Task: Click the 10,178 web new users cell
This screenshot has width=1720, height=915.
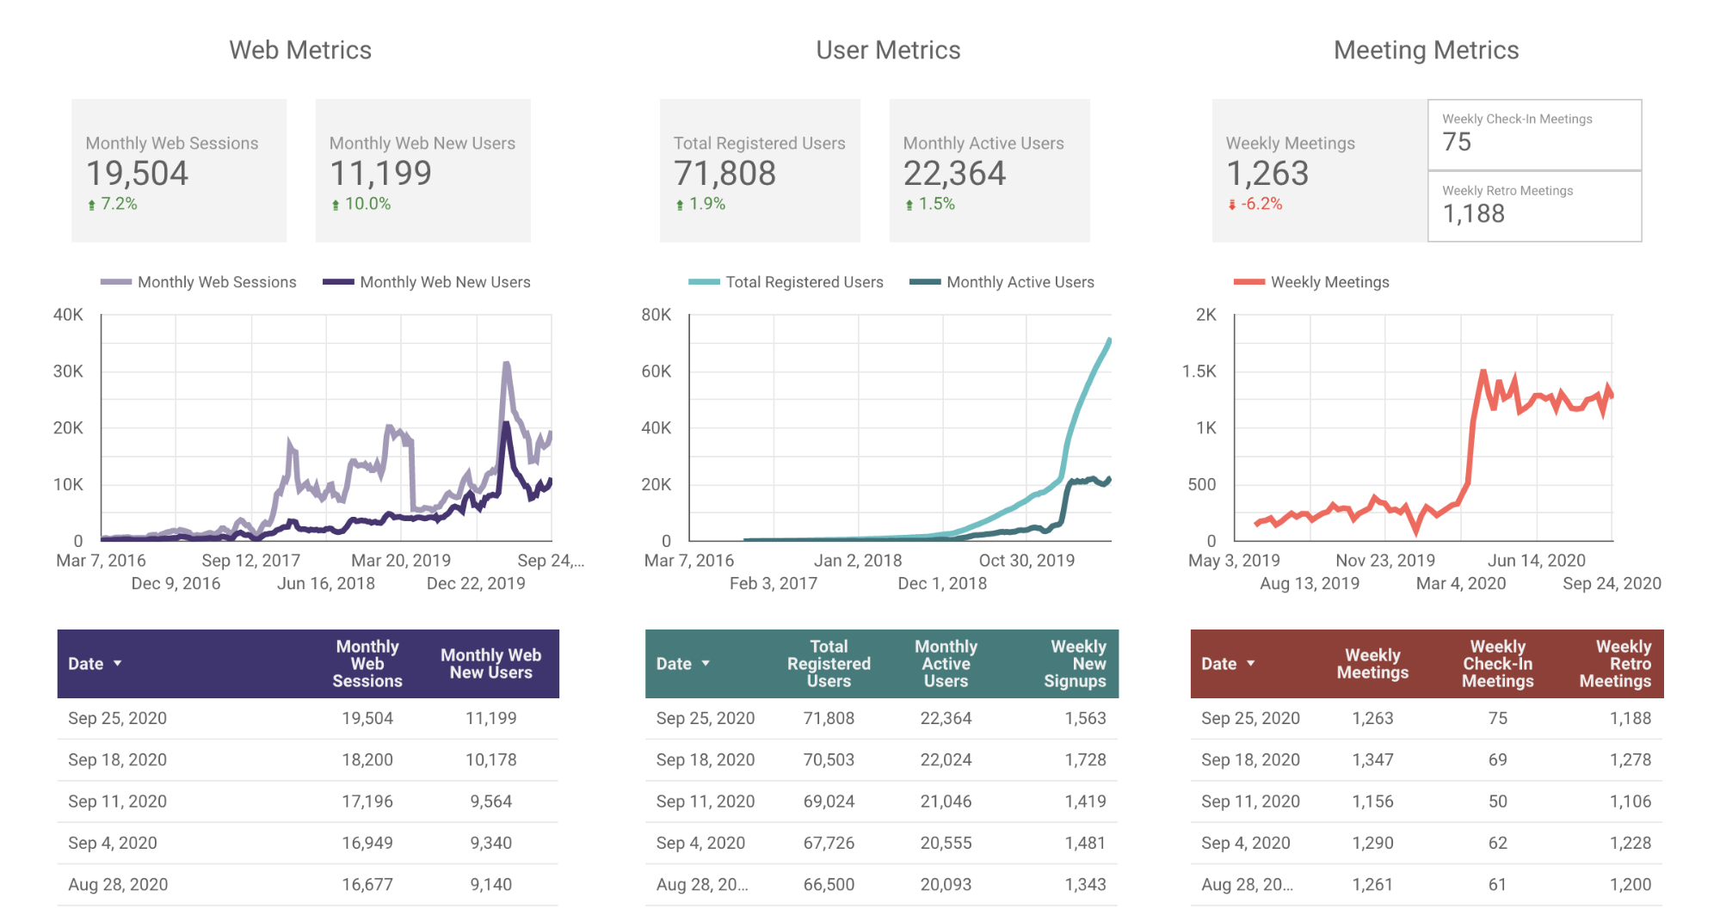Action: (491, 760)
